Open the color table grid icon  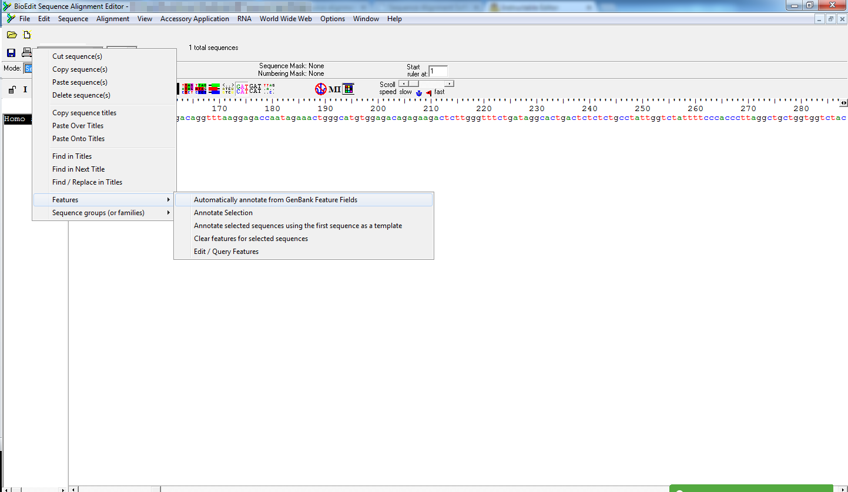(348, 89)
